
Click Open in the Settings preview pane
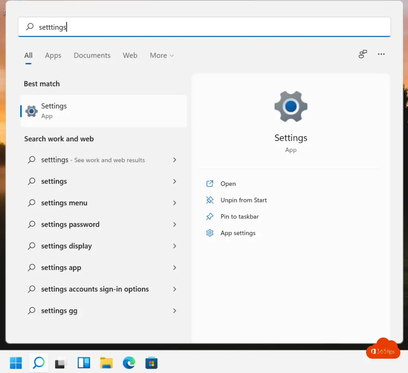228,184
